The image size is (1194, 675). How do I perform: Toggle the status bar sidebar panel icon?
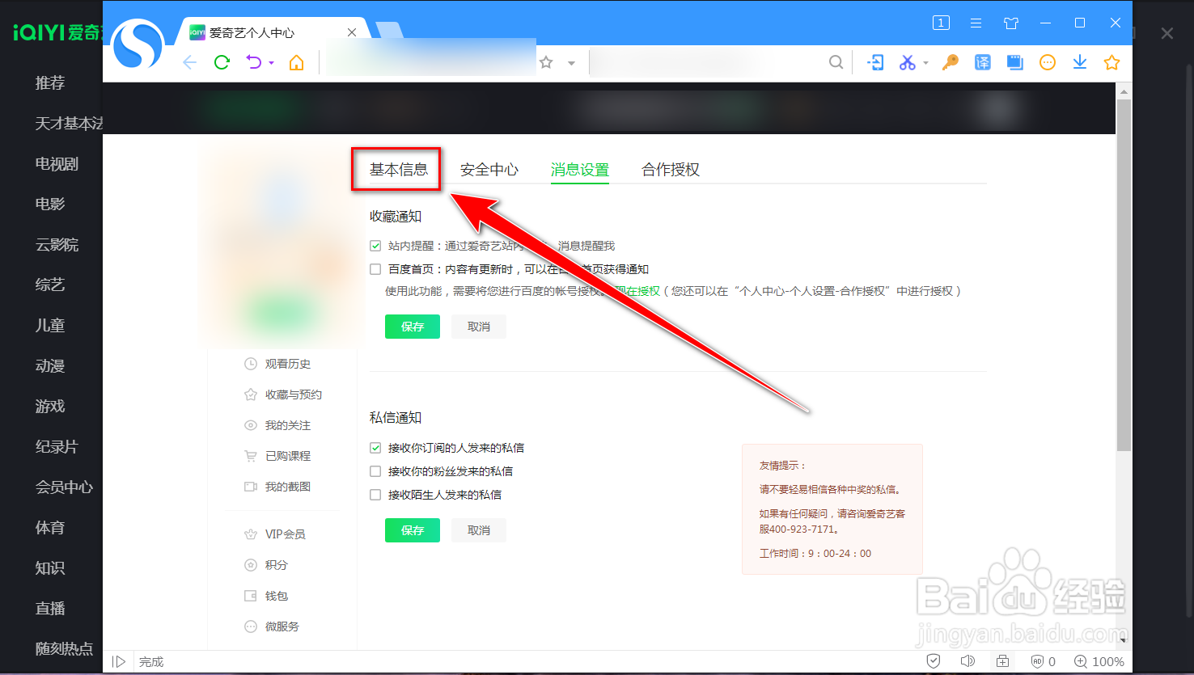tap(119, 661)
